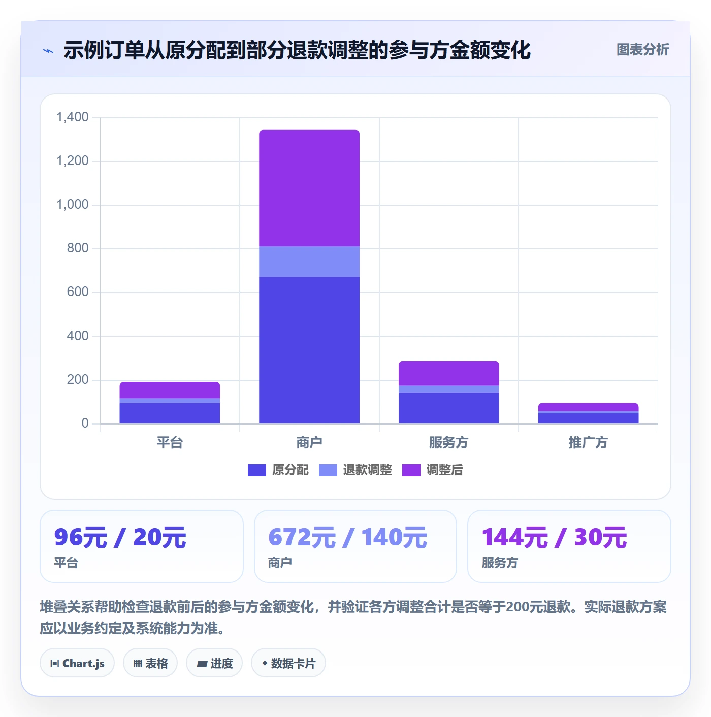Toggle the 退款调整 legend item
Screen dimensions: 711x717
(x=355, y=470)
